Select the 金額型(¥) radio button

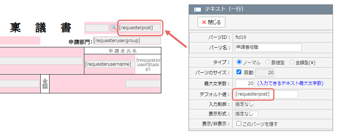[x=292, y=62]
